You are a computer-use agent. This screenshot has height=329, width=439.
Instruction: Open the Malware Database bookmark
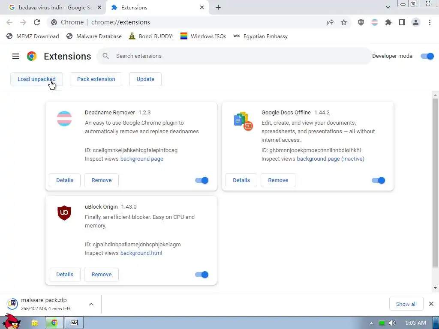pos(94,36)
